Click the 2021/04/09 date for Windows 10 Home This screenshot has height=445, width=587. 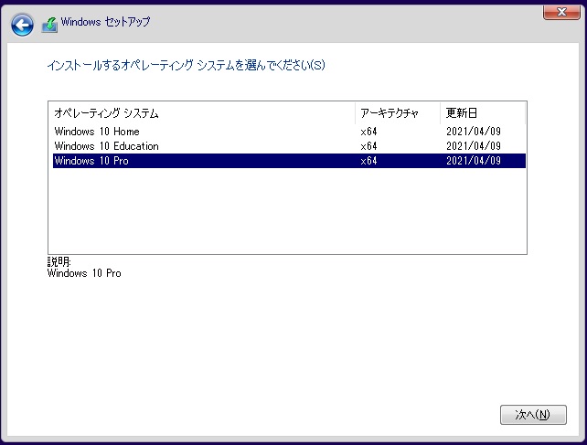tap(474, 132)
